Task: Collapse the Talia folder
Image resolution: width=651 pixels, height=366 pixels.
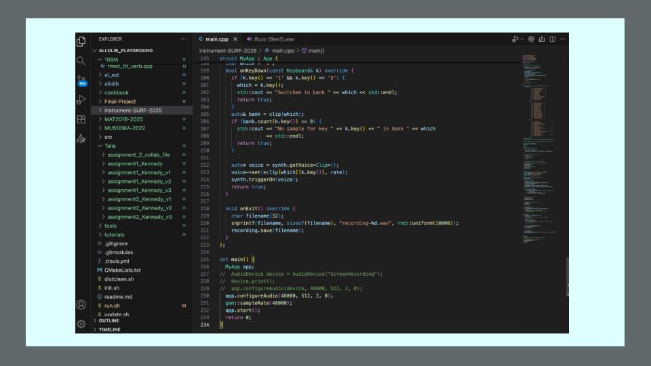Action: tap(109, 146)
